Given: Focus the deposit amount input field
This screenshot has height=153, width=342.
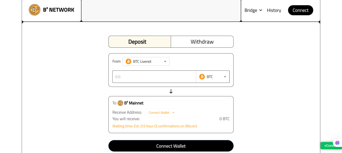Looking at the screenshot, I should (x=154, y=77).
